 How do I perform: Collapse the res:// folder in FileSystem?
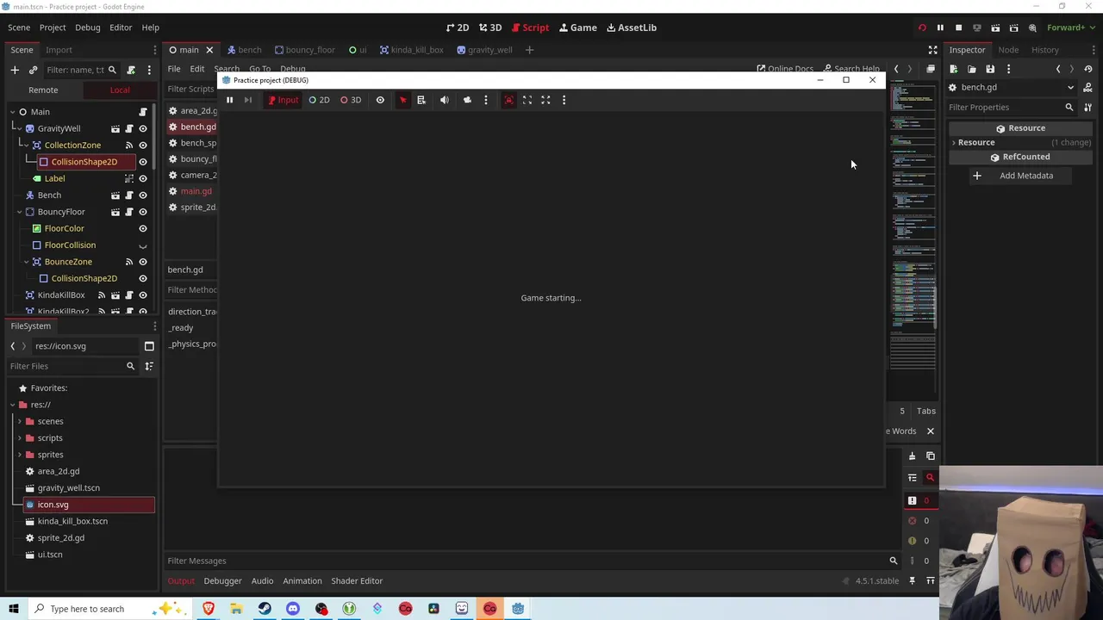tap(12, 405)
